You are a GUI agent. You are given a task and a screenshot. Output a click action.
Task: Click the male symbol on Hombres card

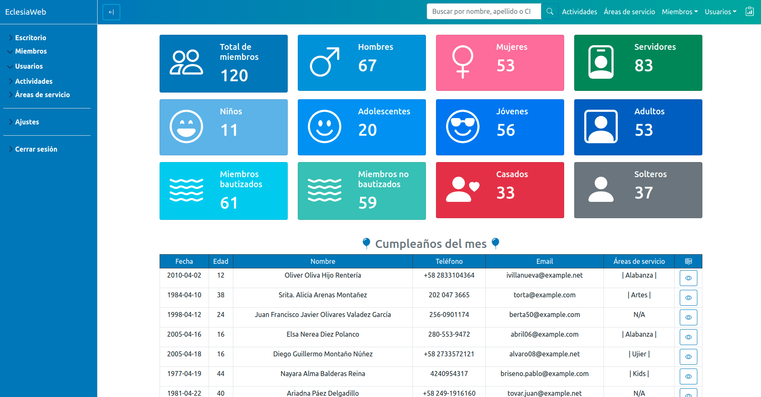point(325,62)
